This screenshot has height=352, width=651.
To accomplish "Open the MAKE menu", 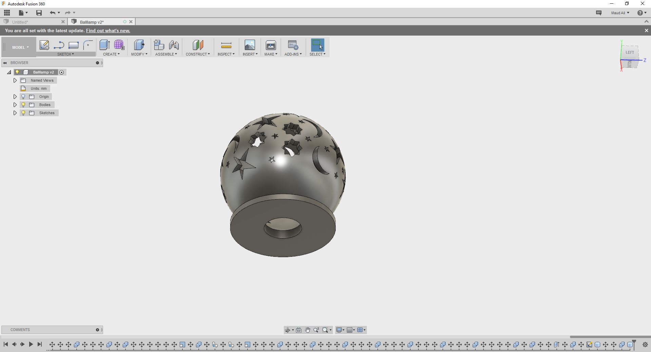I will click(271, 54).
